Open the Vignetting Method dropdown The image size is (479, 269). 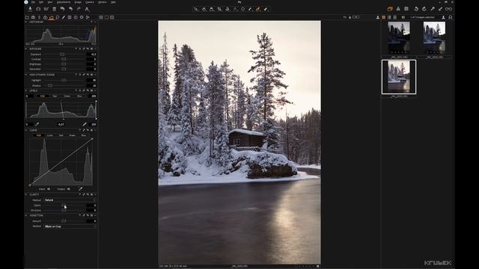(x=70, y=226)
